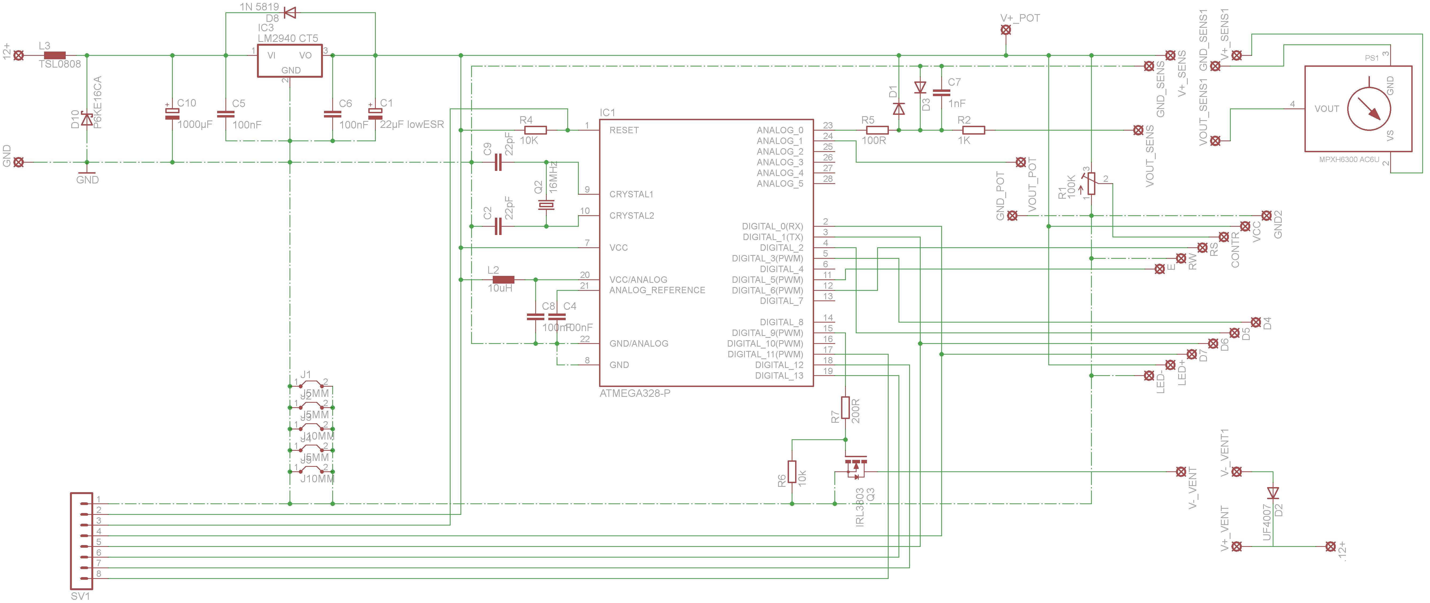Select the GND_POT pad
Viewport: 1430px width, 603px height.
coord(1012,216)
